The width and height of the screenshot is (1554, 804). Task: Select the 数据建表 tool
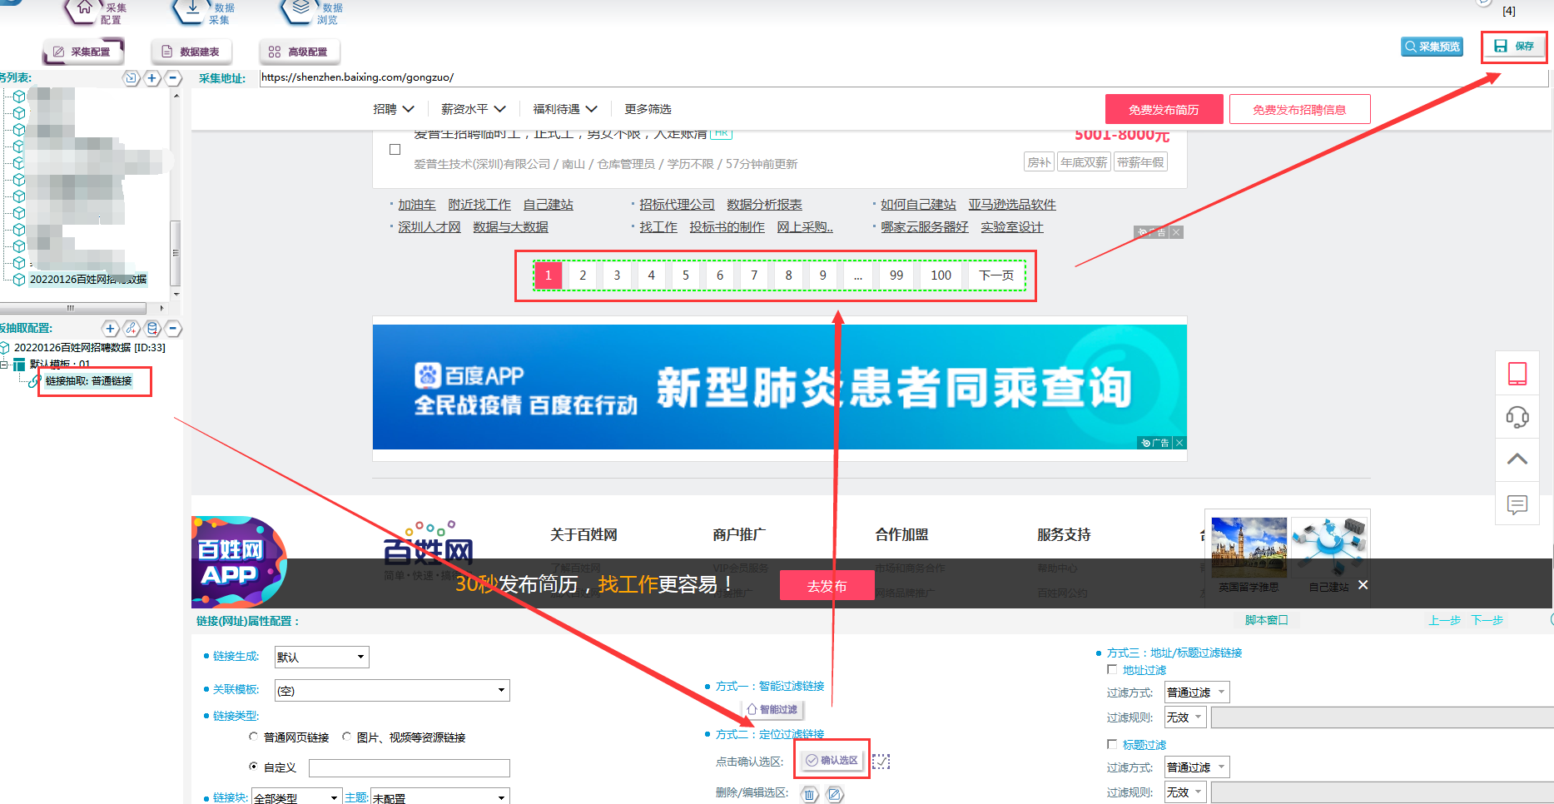pyautogui.click(x=192, y=51)
